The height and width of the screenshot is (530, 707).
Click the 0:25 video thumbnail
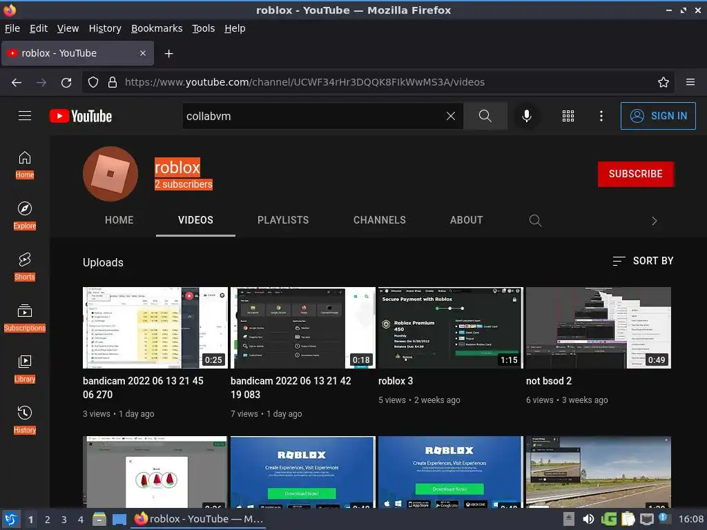(155, 328)
